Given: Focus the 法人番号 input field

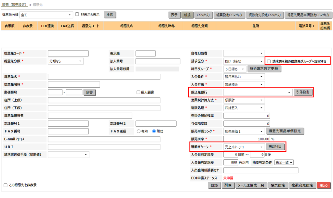Looking at the screenshot, I should (x=158, y=61).
